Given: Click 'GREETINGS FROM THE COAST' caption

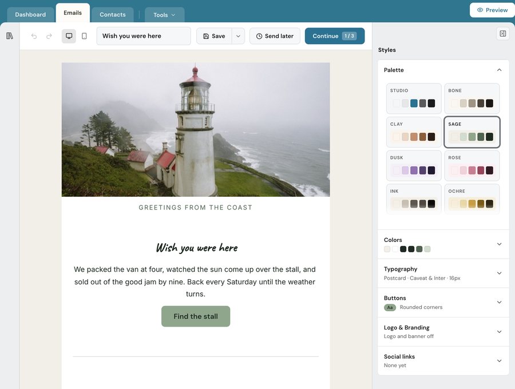Looking at the screenshot, I should point(196,208).
